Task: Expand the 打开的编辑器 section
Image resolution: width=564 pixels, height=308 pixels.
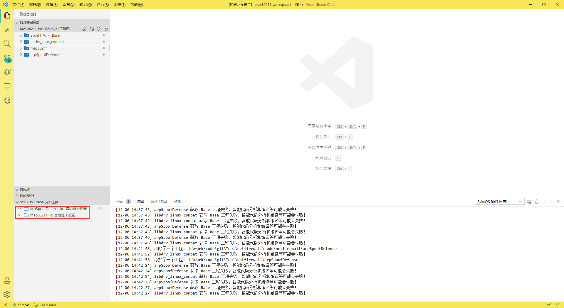Action: pos(62,22)
